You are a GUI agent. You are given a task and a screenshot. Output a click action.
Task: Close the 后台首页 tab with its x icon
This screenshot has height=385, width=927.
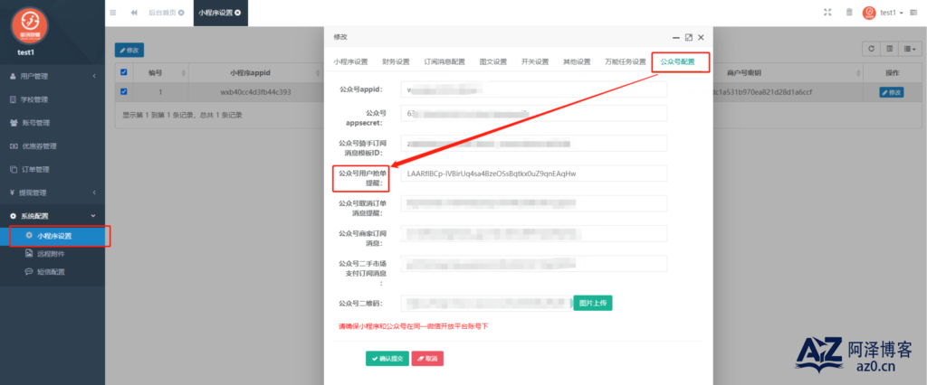point(181,13)
